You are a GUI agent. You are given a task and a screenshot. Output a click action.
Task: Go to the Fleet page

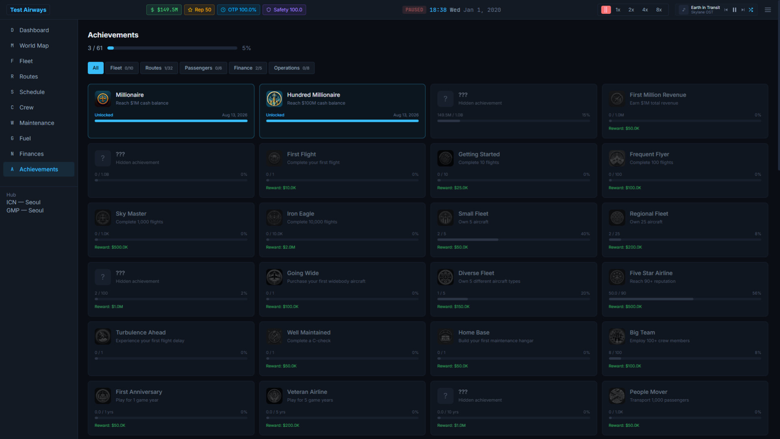click(x=39, y=61)
